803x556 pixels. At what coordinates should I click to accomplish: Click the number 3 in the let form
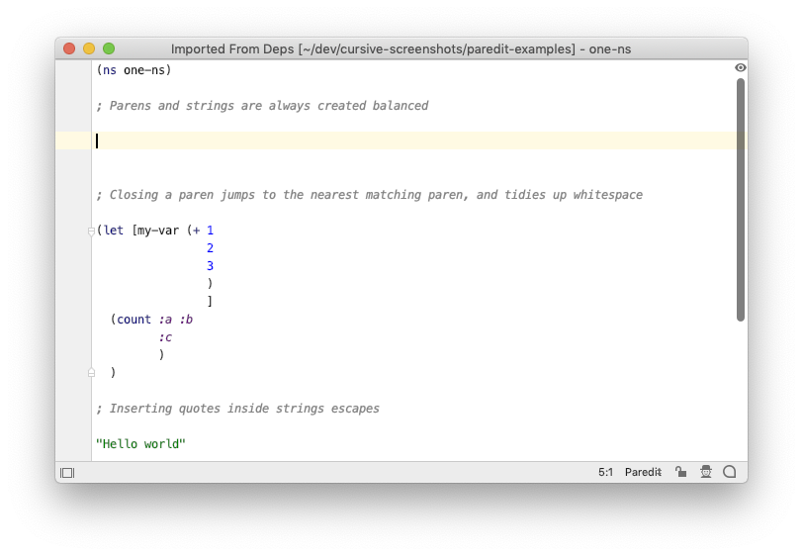210,266
